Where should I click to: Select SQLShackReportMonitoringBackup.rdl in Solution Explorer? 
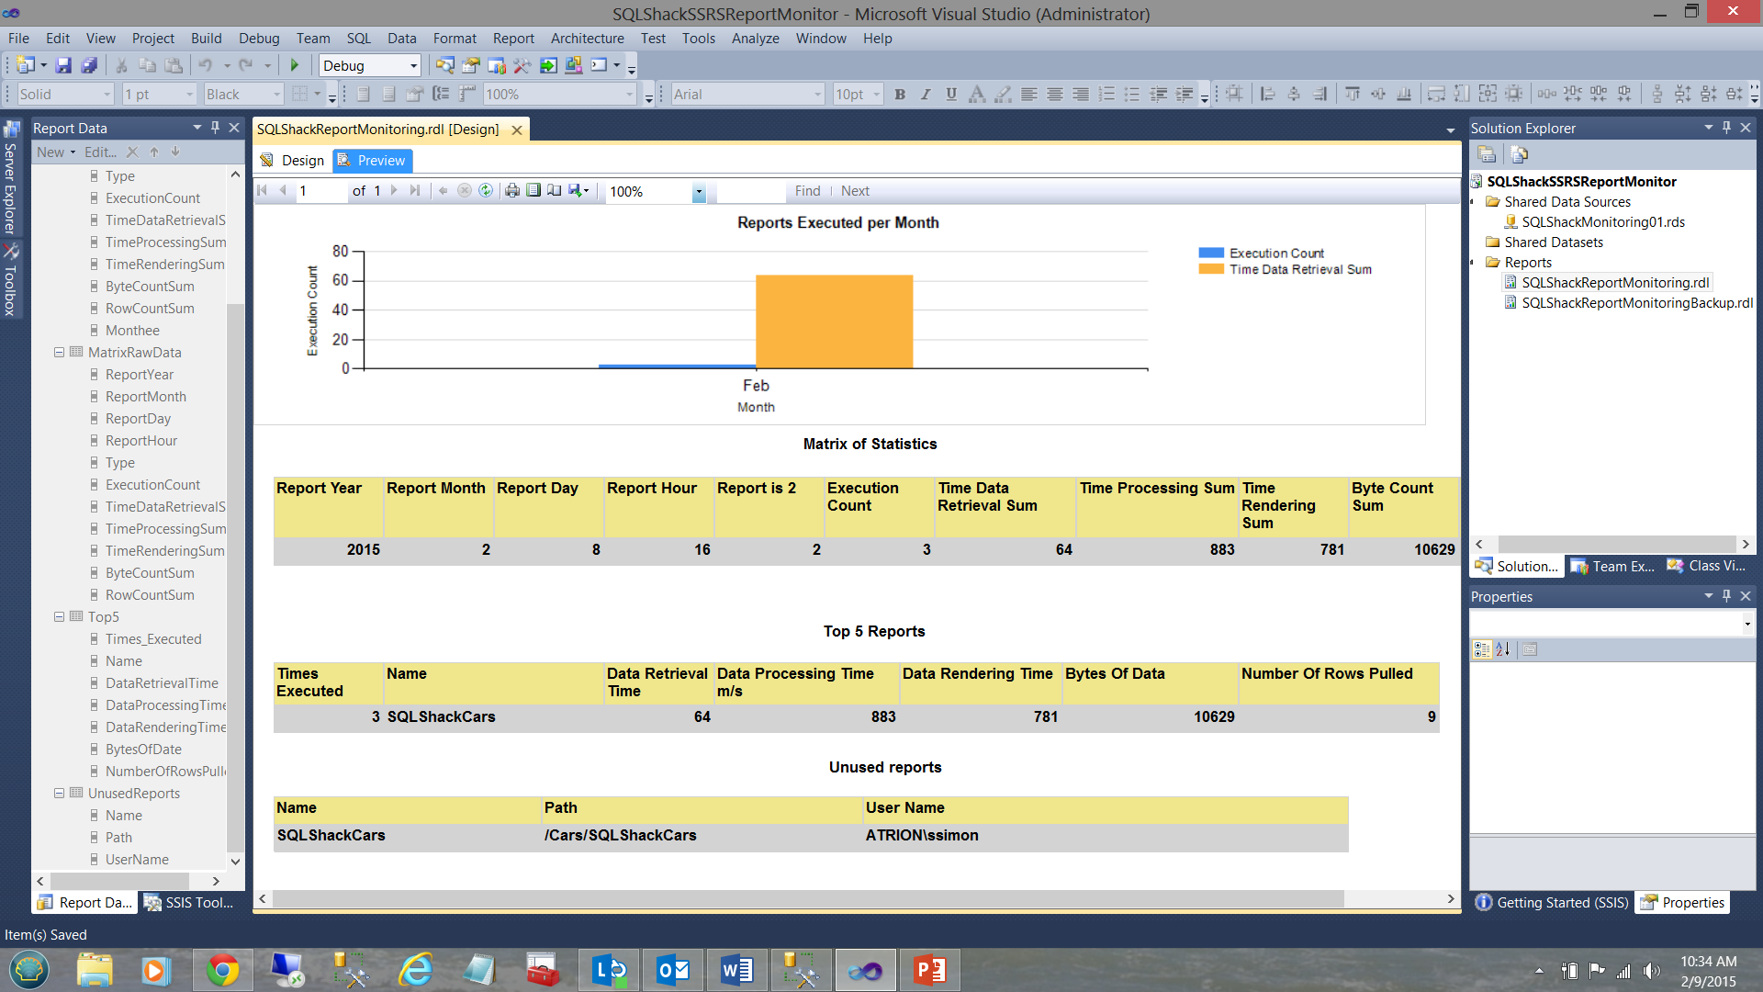1636,303
